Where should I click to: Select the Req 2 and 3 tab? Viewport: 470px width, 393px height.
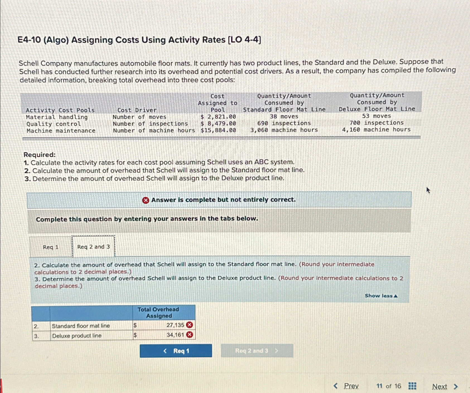pyautogui.click(x=93, y=247)
